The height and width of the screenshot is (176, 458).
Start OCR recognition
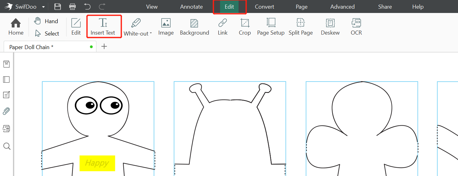click(x=356, y=27)
